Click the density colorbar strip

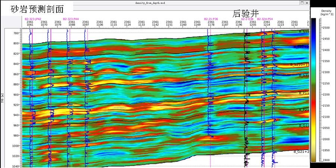313,90
